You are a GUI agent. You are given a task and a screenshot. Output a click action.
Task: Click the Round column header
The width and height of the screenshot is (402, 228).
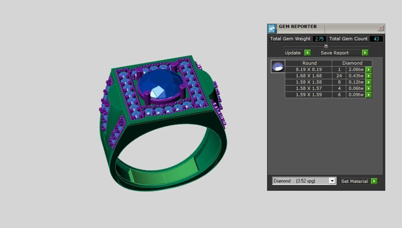click(308, 63)
